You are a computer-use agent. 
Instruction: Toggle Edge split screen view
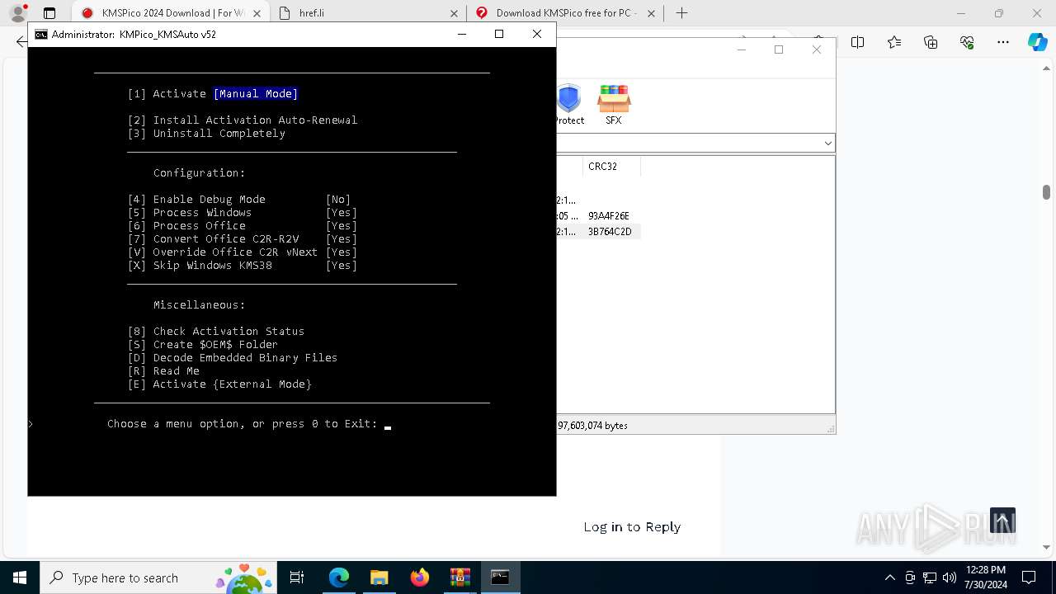click(x=858, y=42)
